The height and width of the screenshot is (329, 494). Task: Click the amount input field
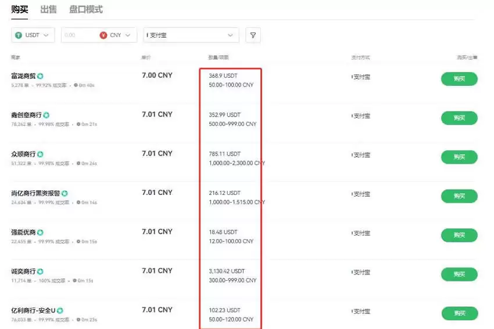78,35
